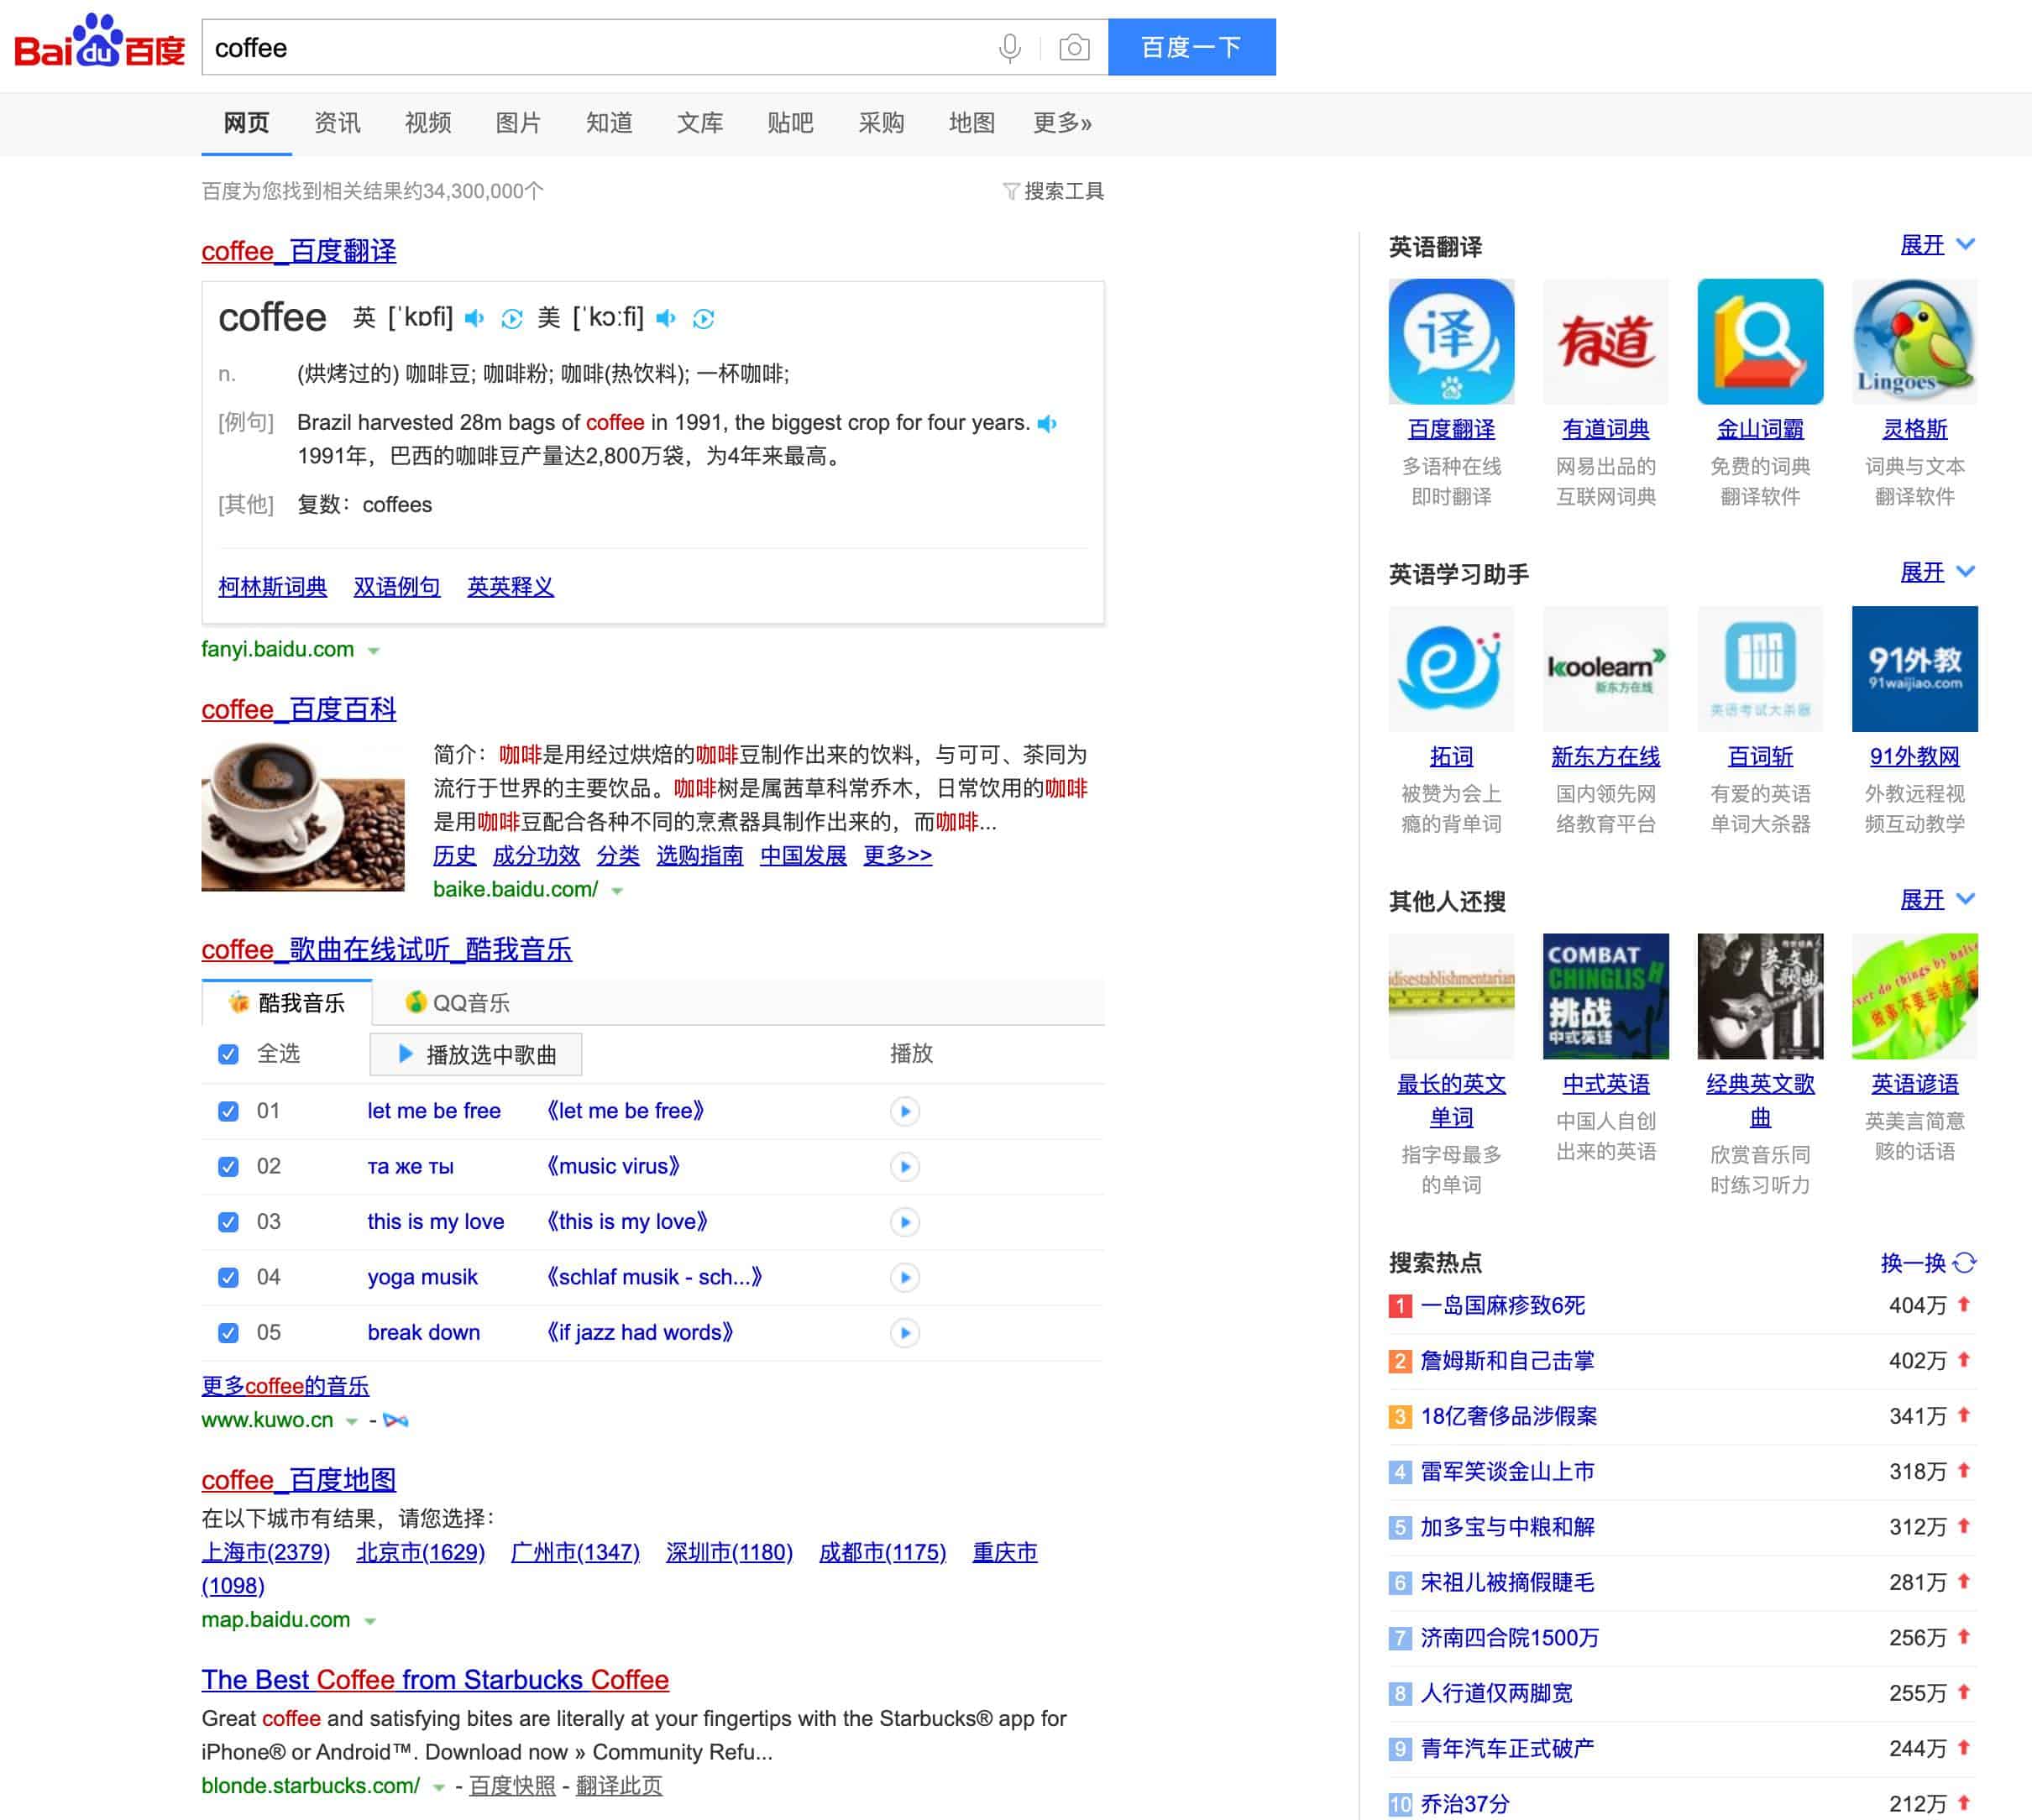Open hot search 一岛国麻疹致6死

[1503, 1305]
